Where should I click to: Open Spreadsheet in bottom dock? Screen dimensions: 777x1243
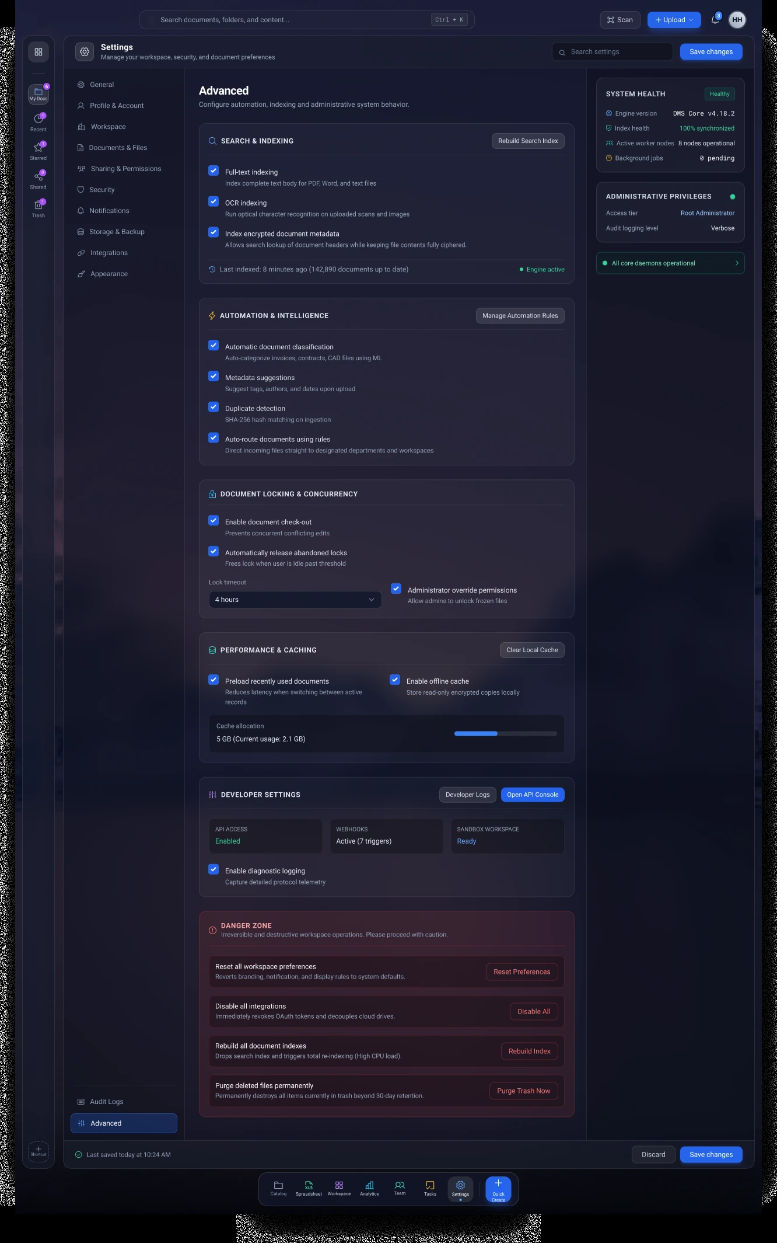coord(309,1188)
